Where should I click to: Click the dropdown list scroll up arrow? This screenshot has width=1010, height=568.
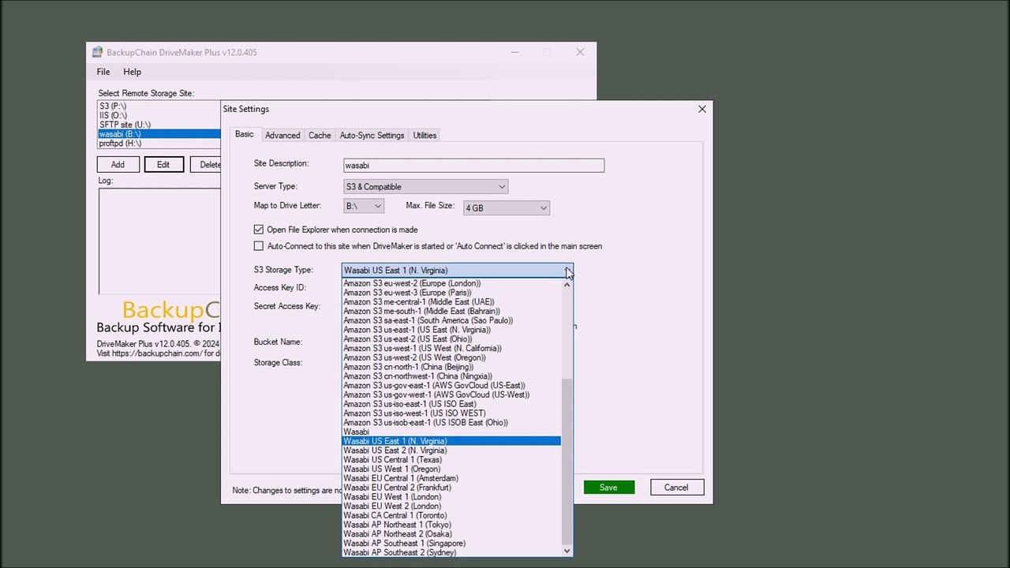(567, 284)
